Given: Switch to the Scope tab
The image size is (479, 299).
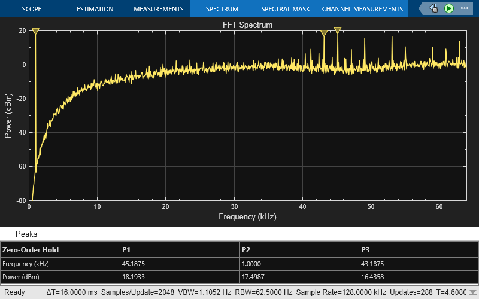Looking at the screenshot, I should point(32,9).
